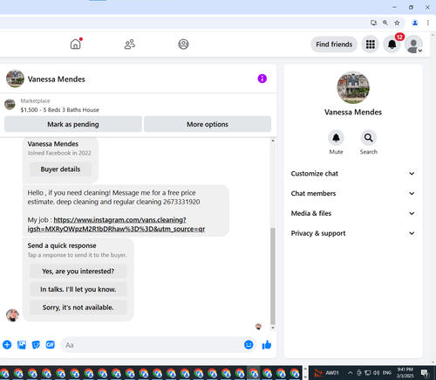Click the message input field Aa

point(159,345)
